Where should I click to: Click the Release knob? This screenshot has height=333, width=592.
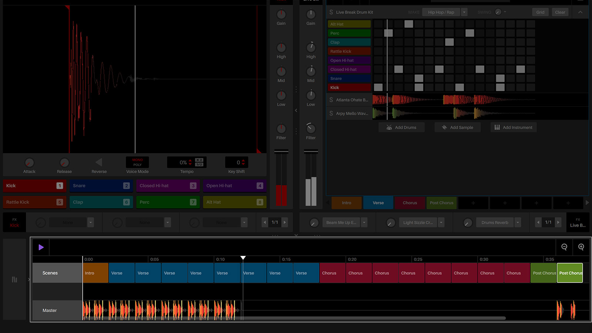click(x=64, y=162)
